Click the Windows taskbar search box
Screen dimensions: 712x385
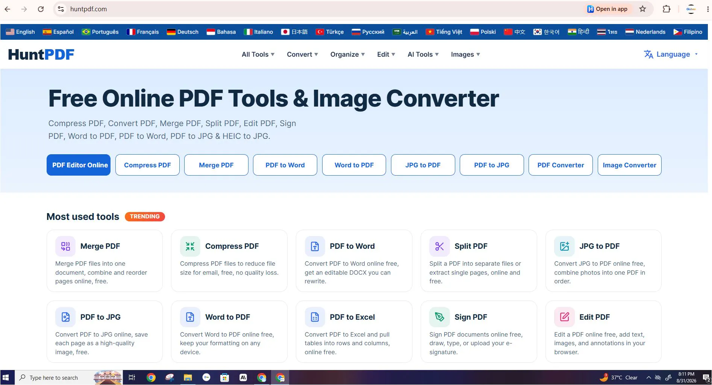click(x=70, y=377)
